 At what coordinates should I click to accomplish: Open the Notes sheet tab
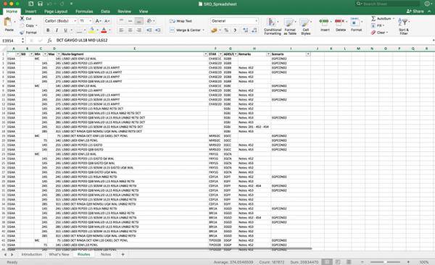point(106,254)
